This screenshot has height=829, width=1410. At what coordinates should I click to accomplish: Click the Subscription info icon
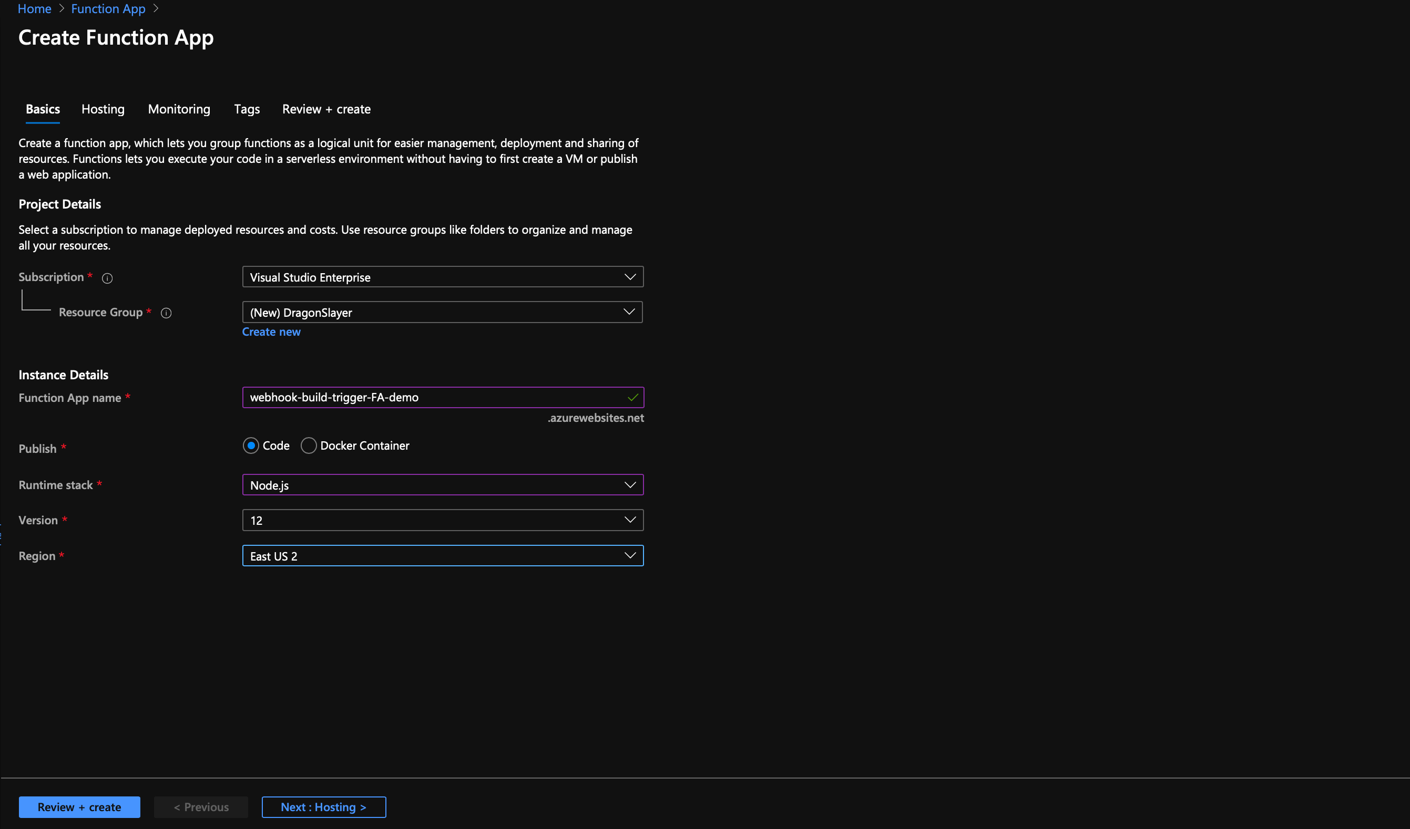(x=107, y=278)
